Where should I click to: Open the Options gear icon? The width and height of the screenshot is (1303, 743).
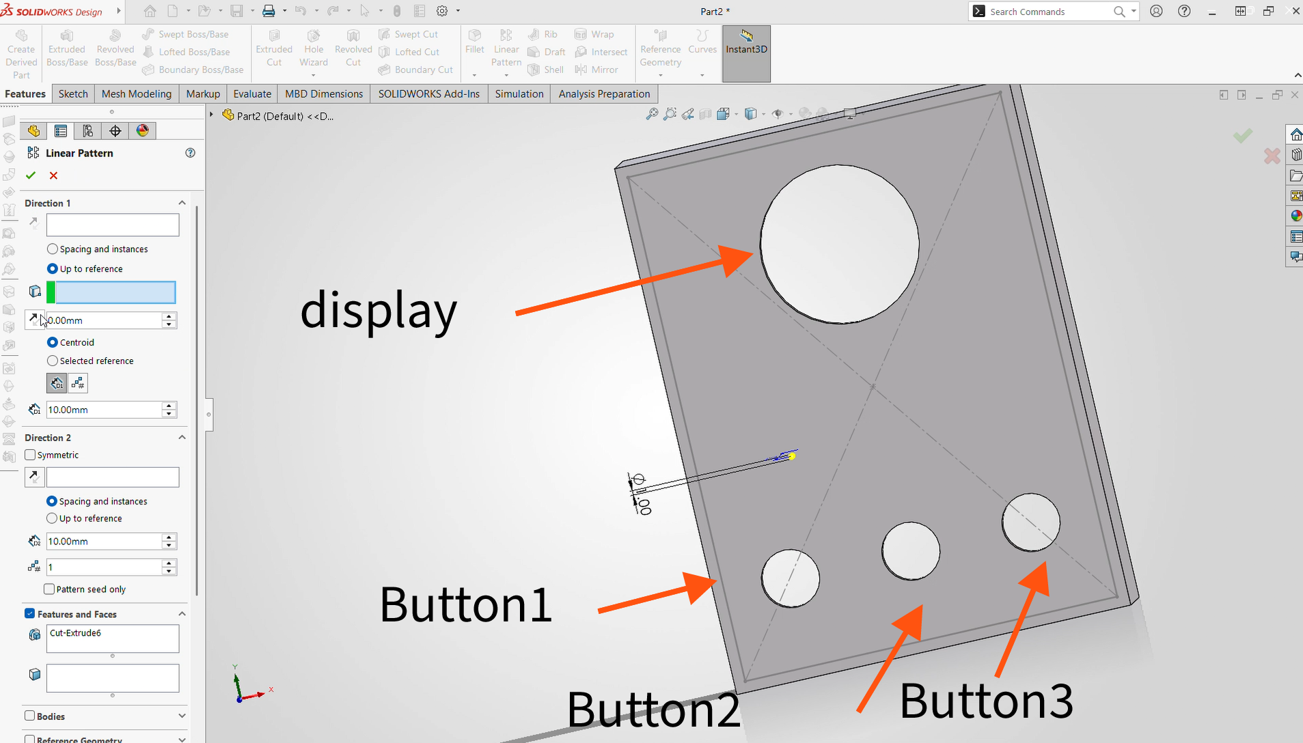pos(442,11)
